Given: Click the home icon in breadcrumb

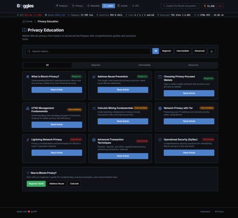Looking at the screenshot, I should click(x=24, y=22).
